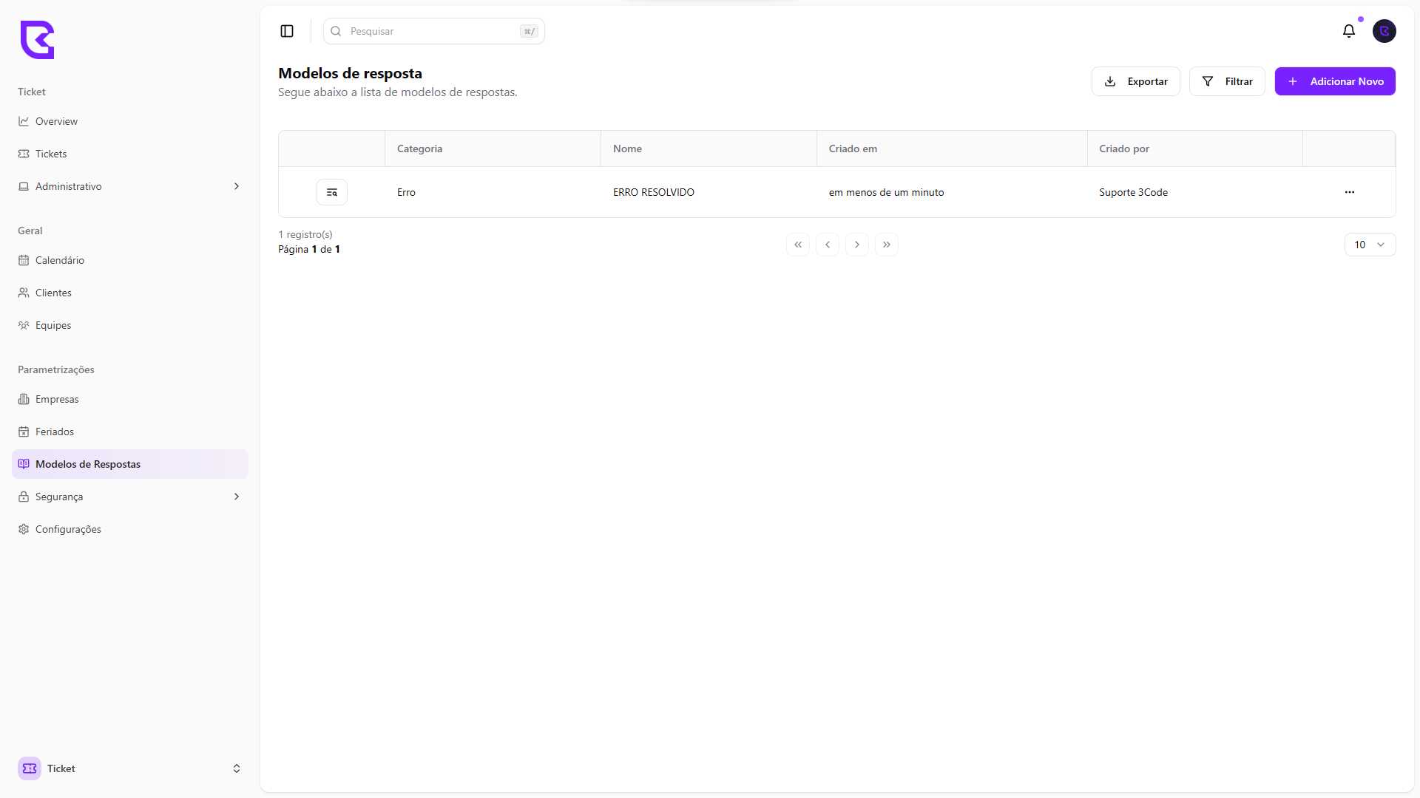This screenshot has height=798, width=1420.
Task: Open the rows-per-page dropdown showing 10
Action: [1370, 245]
